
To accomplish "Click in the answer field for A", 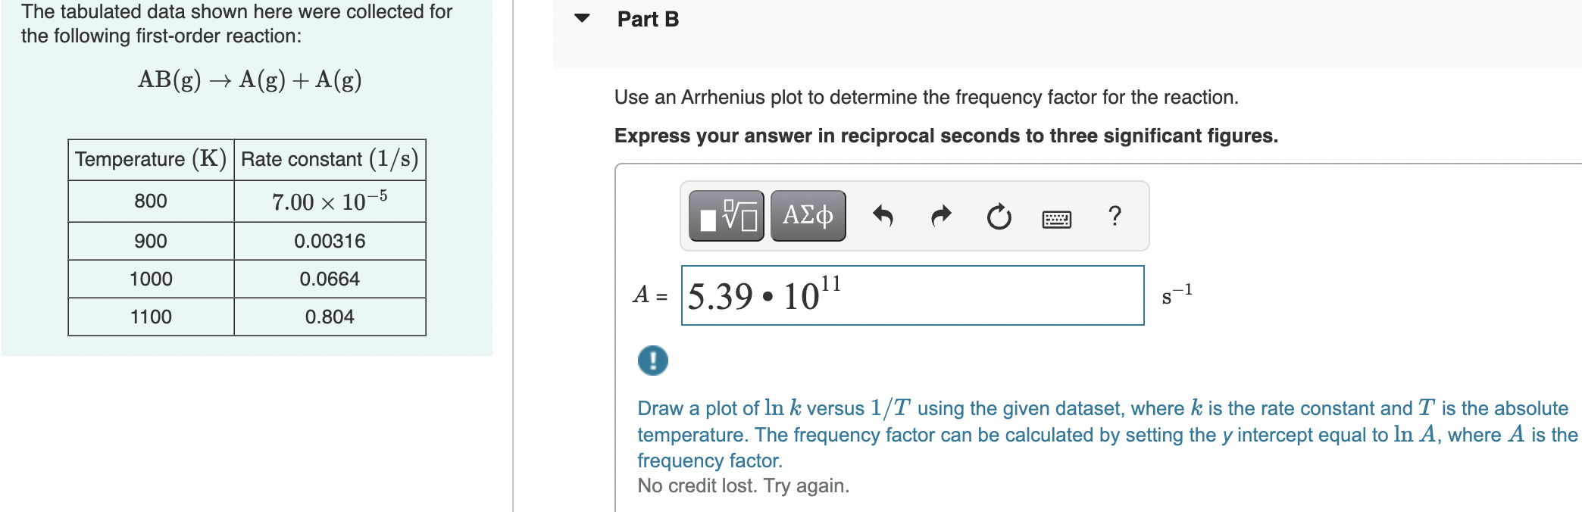I will (912, 295).
